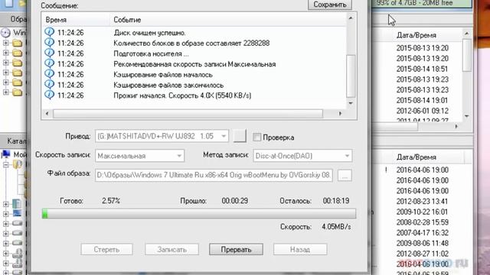This screenshot has width=490, height=275.
Task: Click right arrow of upper file list horizontal scrollbar
Action: coord(456,126)
